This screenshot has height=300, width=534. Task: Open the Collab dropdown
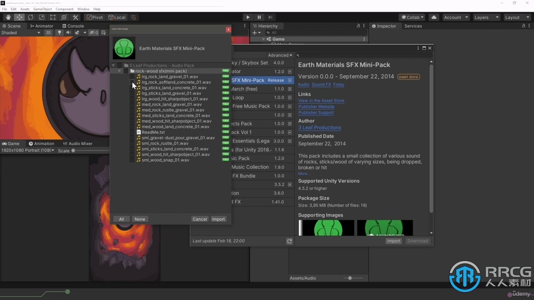[x=412, y=17]
